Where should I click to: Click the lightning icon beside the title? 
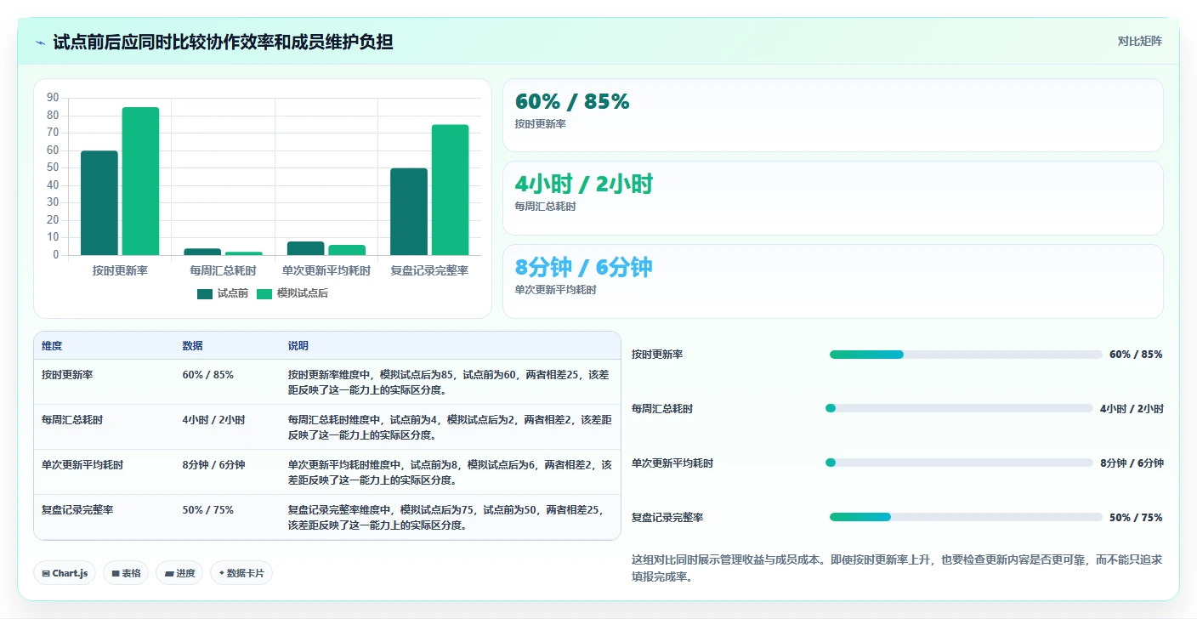41,43
